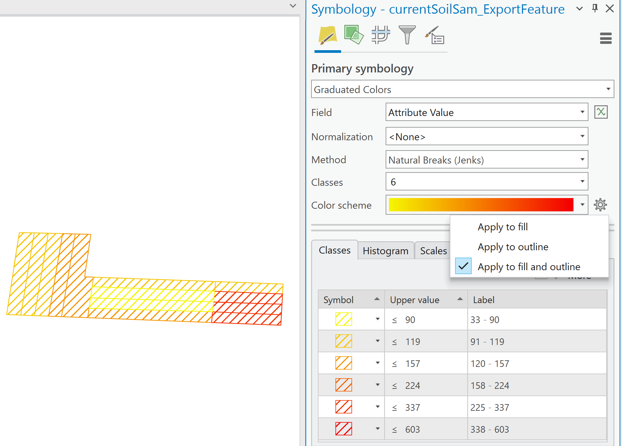Open symbol dropdown arrow for 91 - 119 row
Viewport: 622px width, 446px height.
[378, 341]
